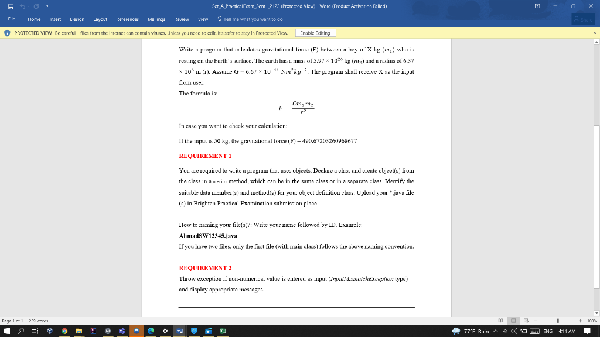Open the ENG language selector

pos(548,331)
